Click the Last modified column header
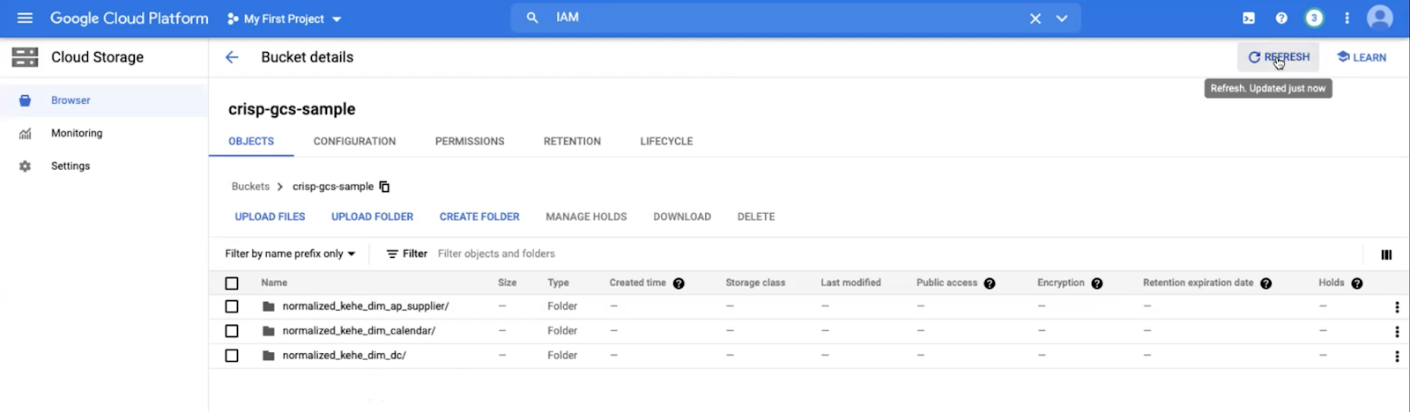 pyautogui.click(x=850, y=283)
